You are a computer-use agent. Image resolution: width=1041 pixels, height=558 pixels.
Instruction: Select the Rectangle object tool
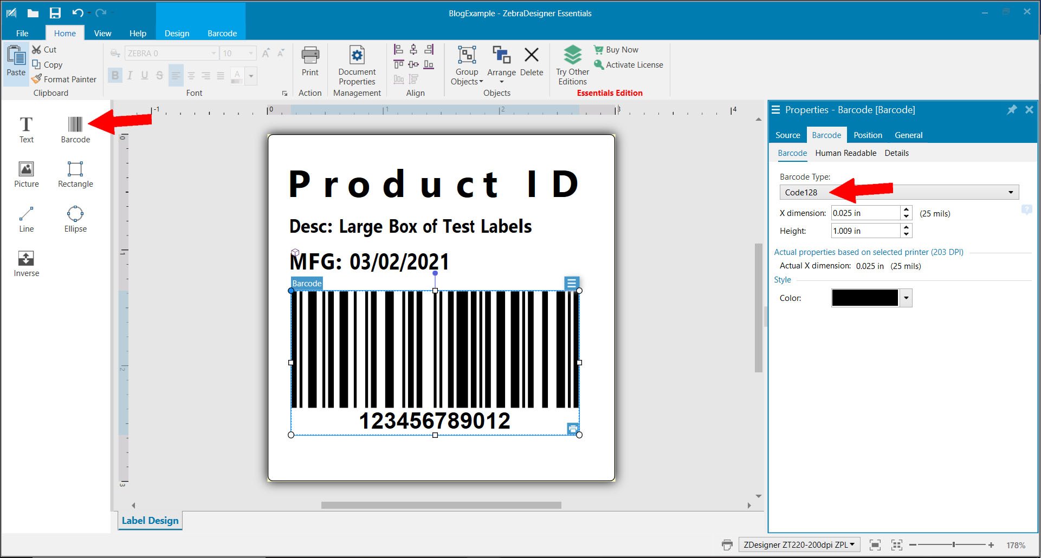click(75, 174)
